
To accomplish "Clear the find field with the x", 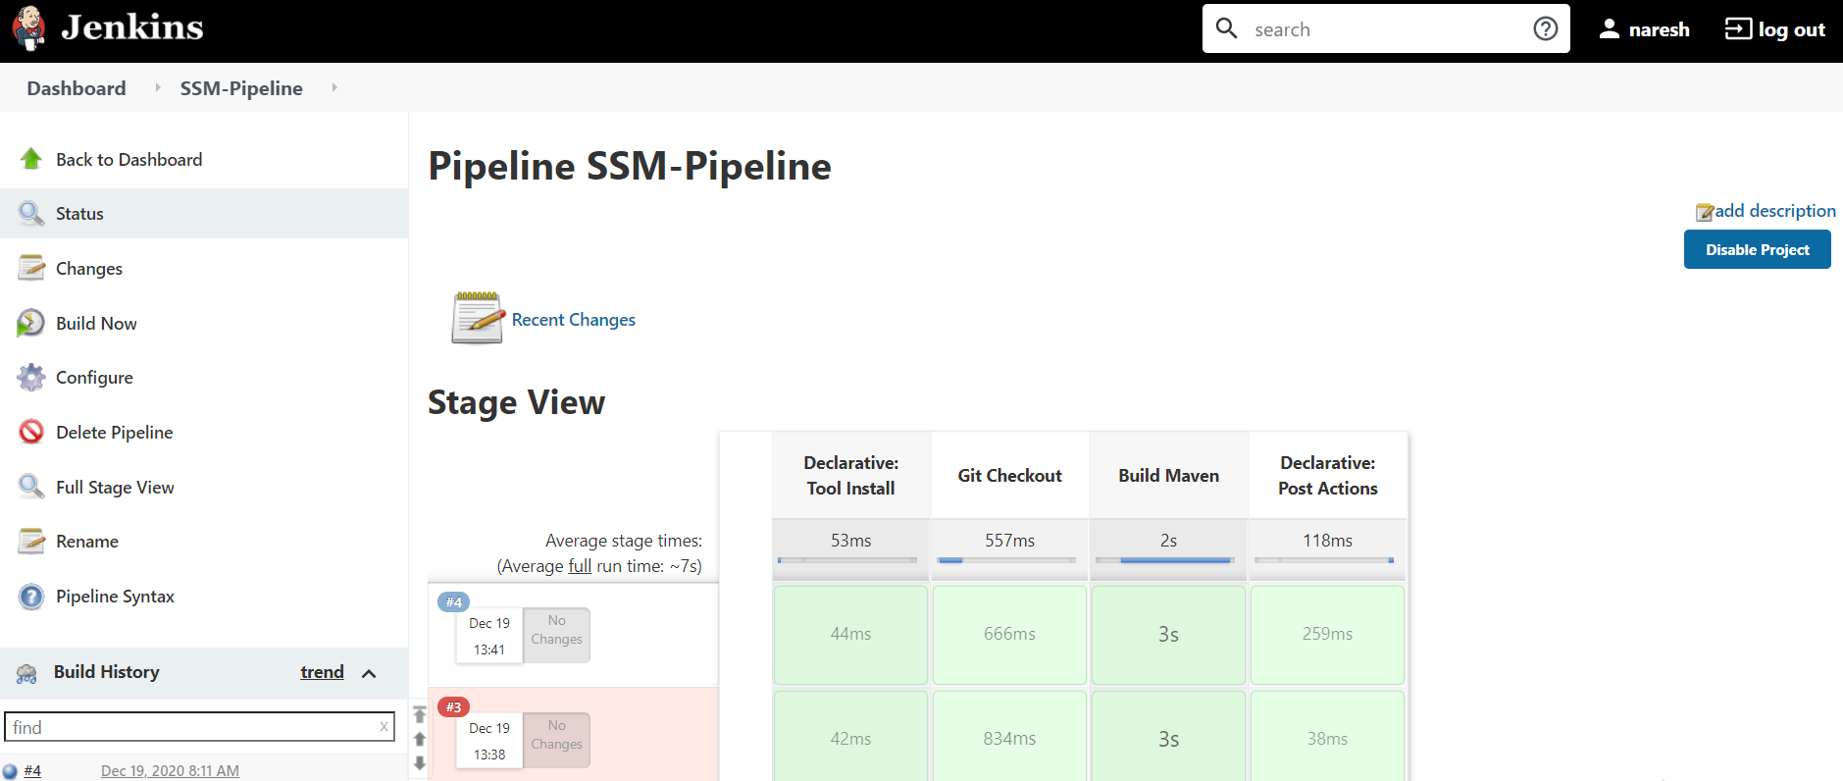I will 384,727.
